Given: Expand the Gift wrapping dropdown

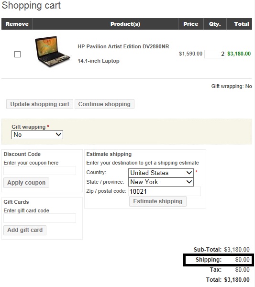Looking at the screenshot, I should tap(37, 135).
